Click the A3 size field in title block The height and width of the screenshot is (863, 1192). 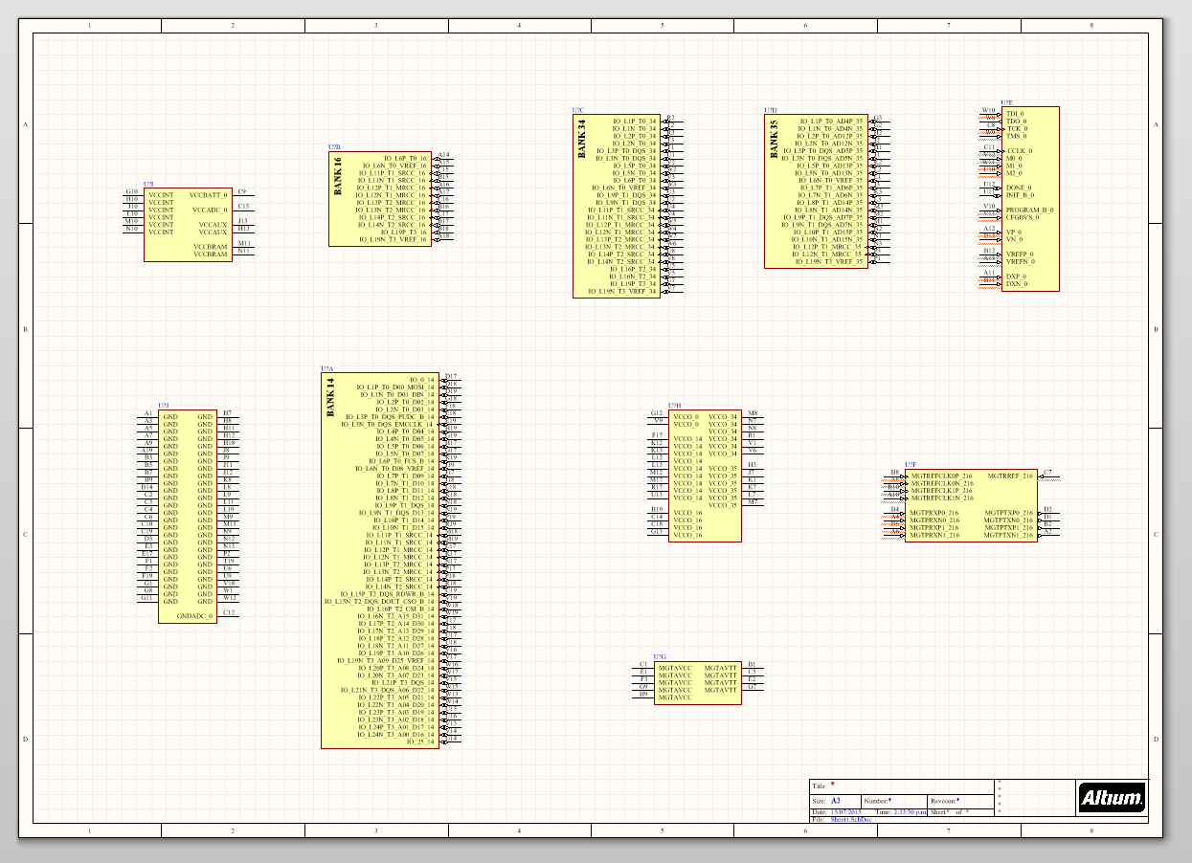[835, 801]
